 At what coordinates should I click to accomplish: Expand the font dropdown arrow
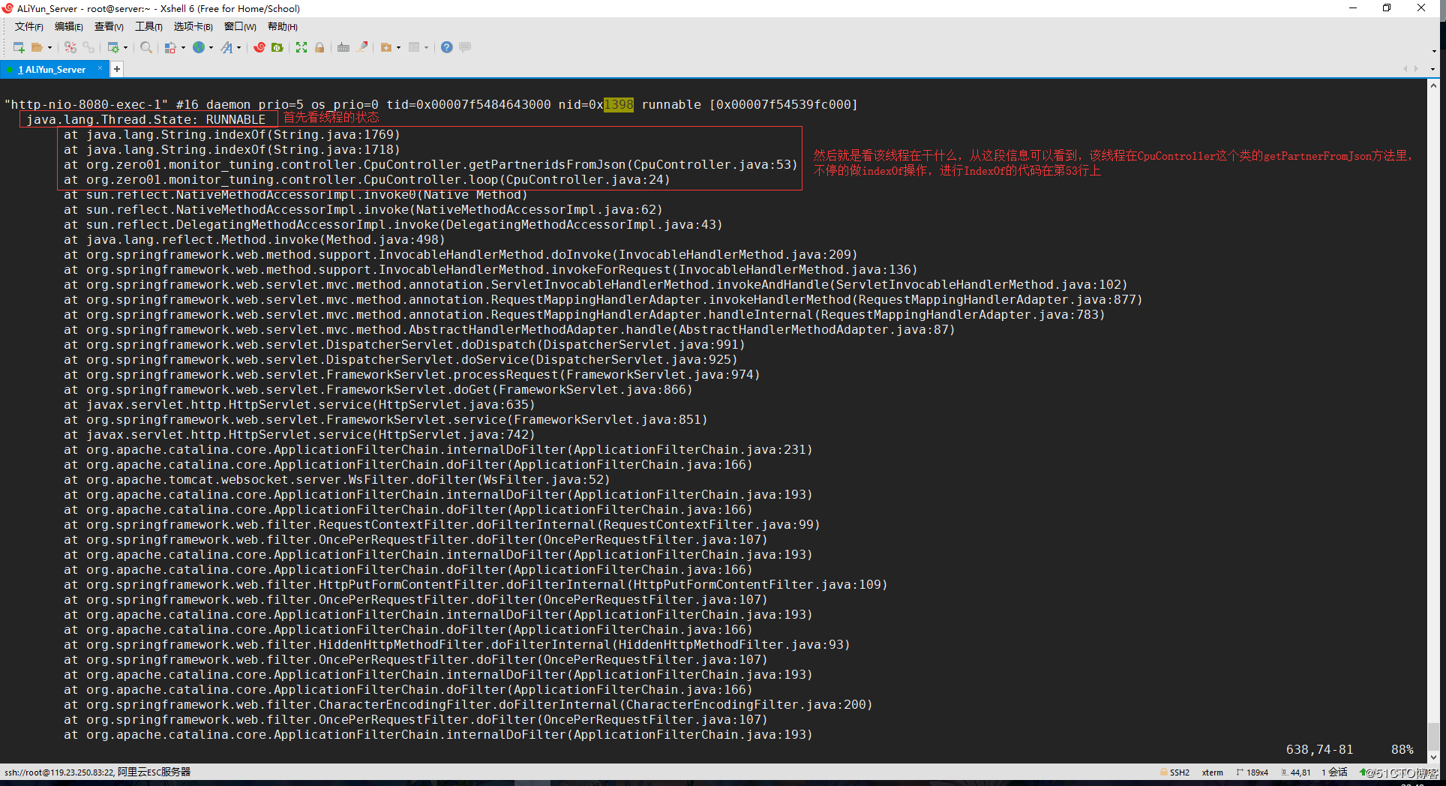[x=239, y=47]
